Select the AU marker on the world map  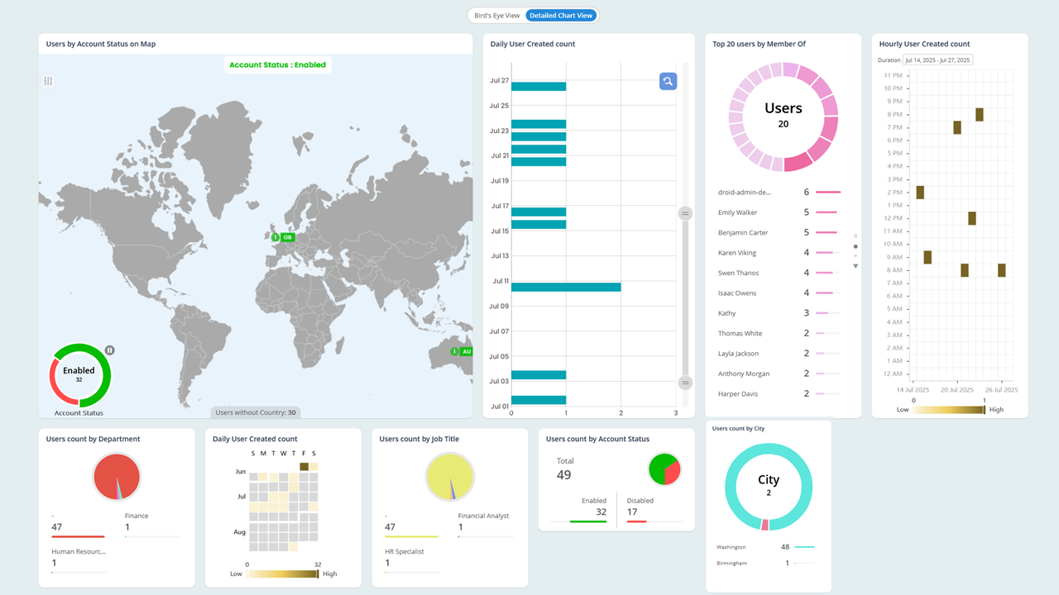(461, 351)
